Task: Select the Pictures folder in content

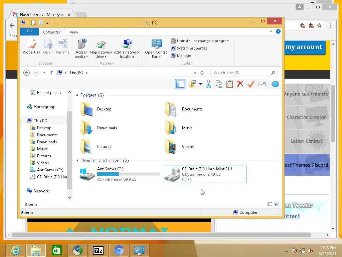Action: coord(96,147)
